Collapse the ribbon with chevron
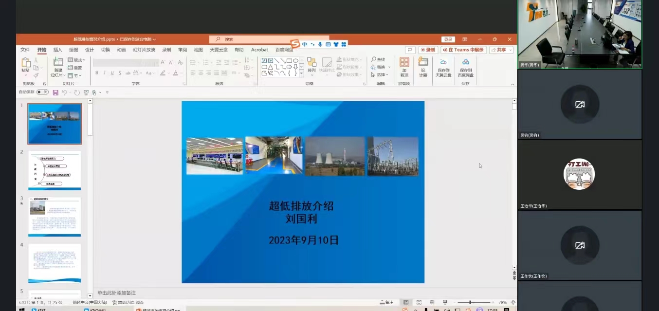The image size is (659, 311). pos(513,84)
